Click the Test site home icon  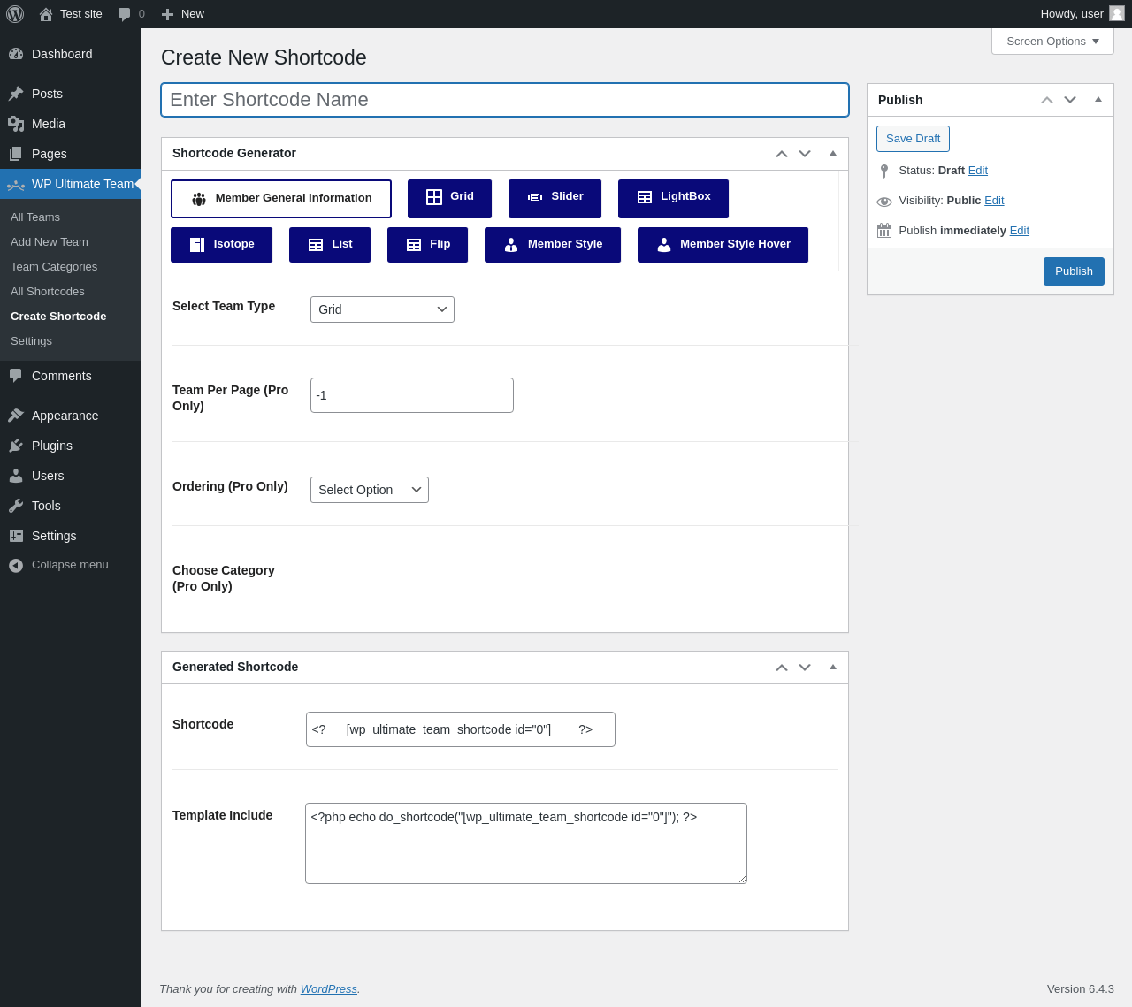tap(46, 14)
